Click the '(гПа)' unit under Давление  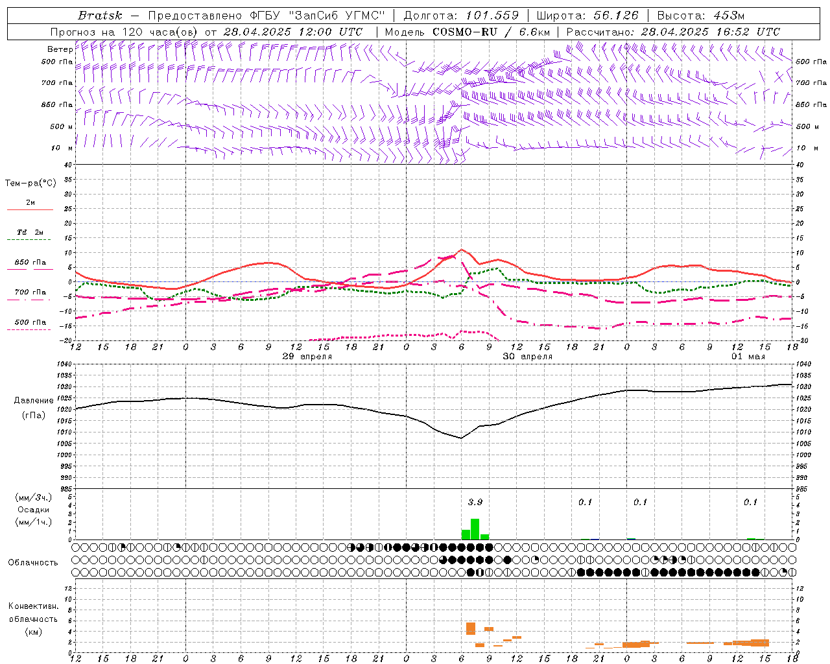[x=34, y=416]
